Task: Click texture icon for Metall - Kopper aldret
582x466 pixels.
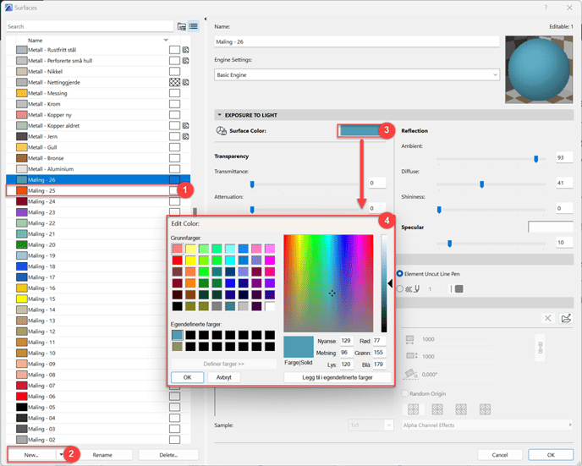Action: tap(185, 126)
